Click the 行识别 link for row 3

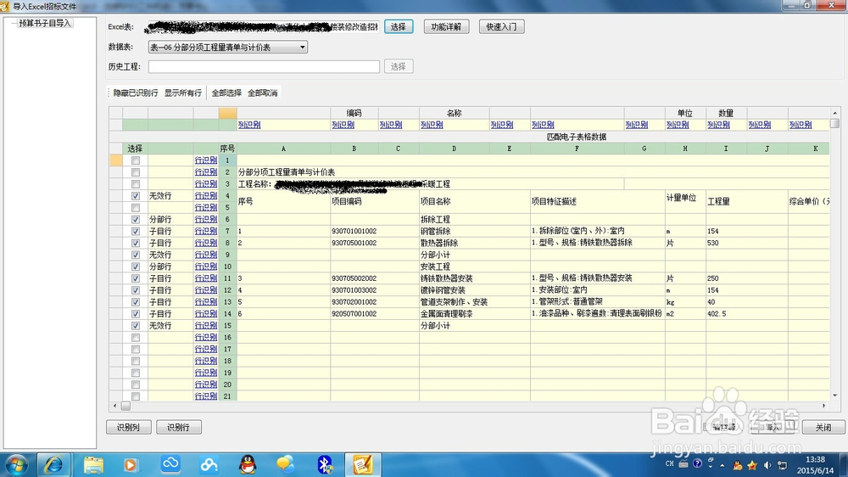(x=205, y=184)
